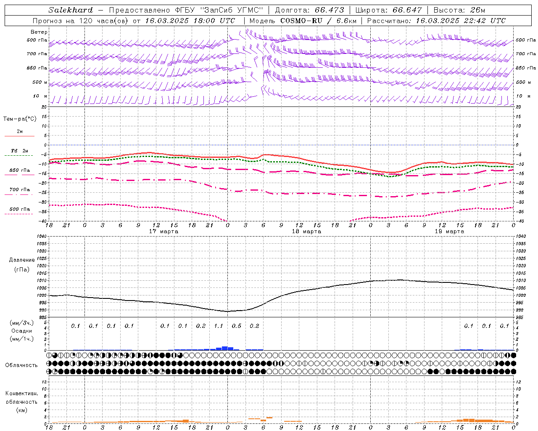538x431 pixels.
Task: Click the 'Давление' pressure panel label
Action: pos(22,260)
